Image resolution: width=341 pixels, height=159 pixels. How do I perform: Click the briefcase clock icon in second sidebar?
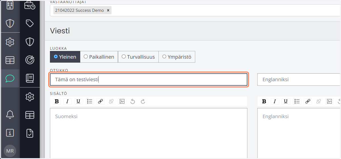30,5
